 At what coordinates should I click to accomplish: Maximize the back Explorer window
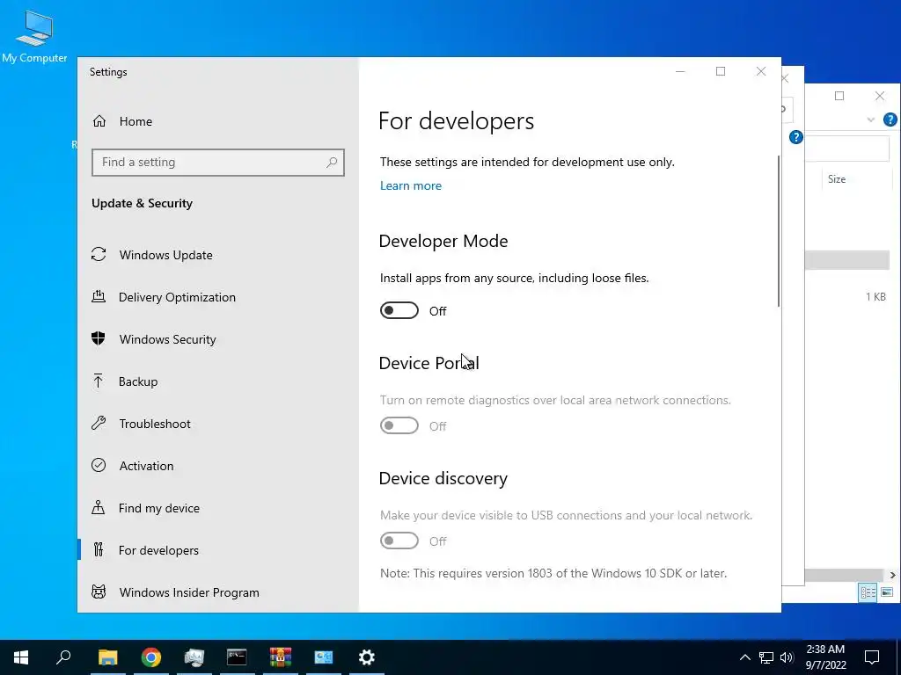point(839,96)
